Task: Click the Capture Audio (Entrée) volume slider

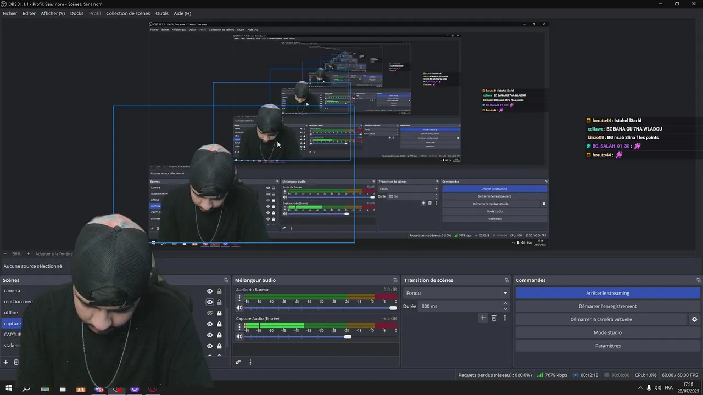Action: point(321,336)
